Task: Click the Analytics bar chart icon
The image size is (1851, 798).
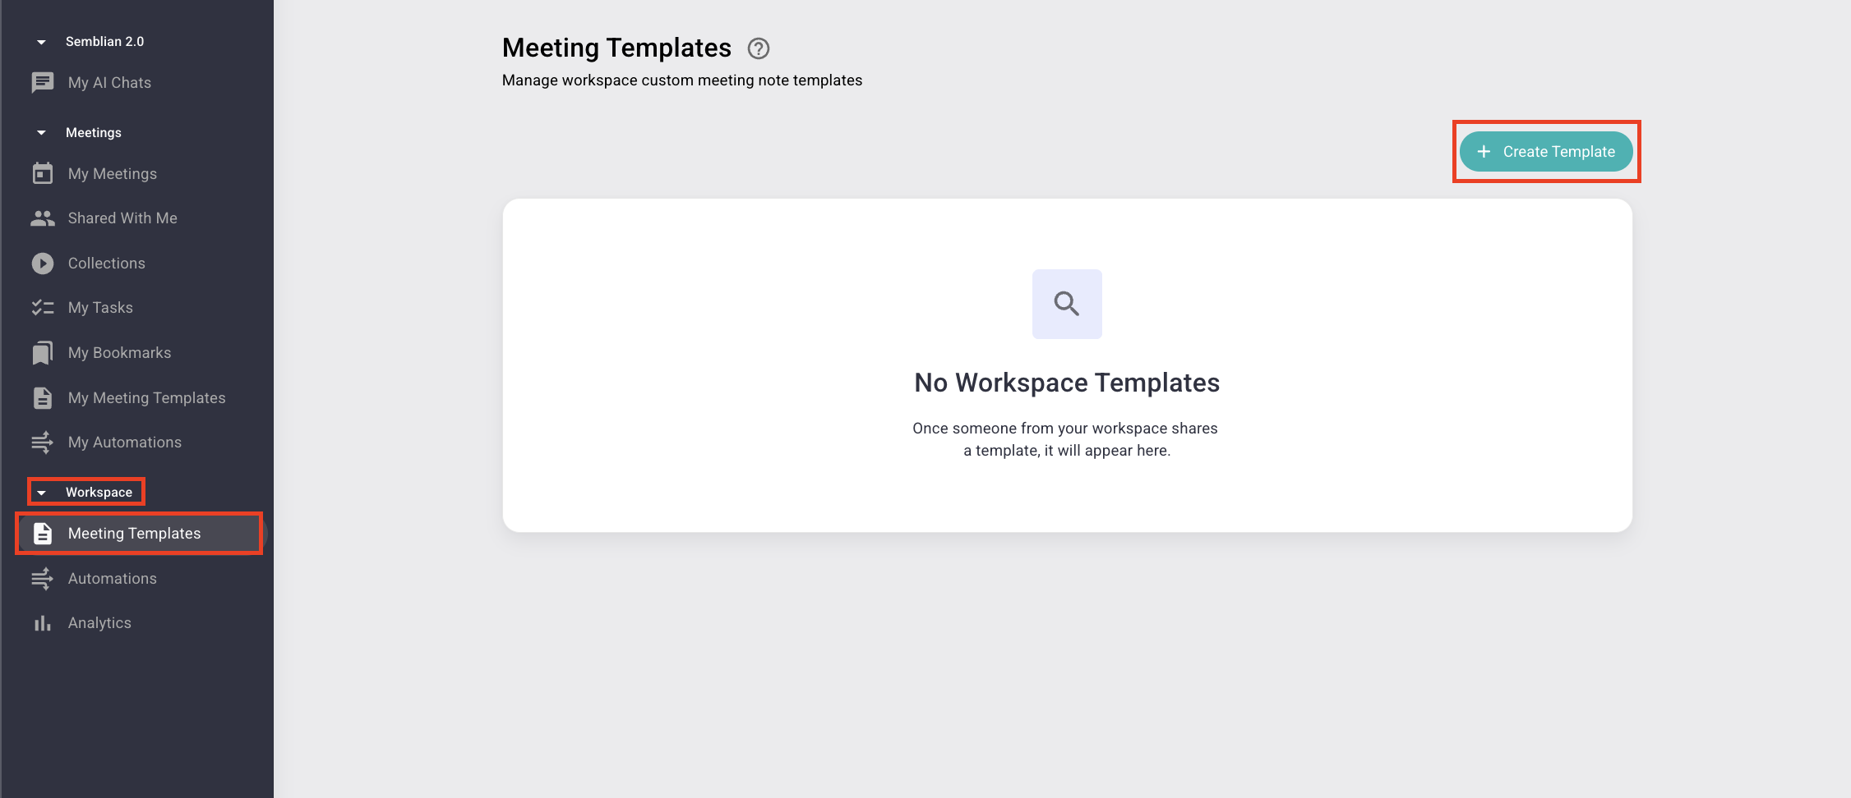Action: point(43,623)
